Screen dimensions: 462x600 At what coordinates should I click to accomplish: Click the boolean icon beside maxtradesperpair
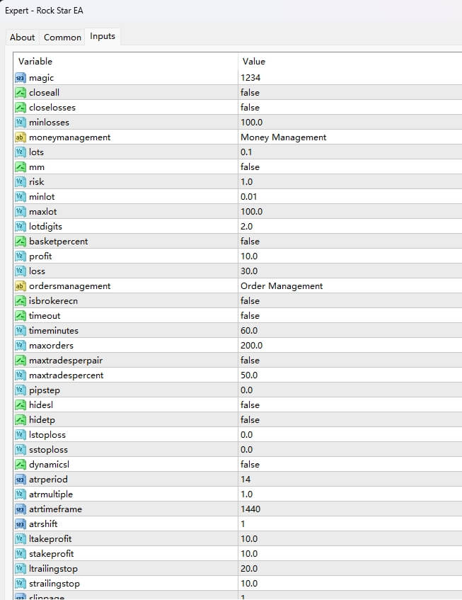21,361
